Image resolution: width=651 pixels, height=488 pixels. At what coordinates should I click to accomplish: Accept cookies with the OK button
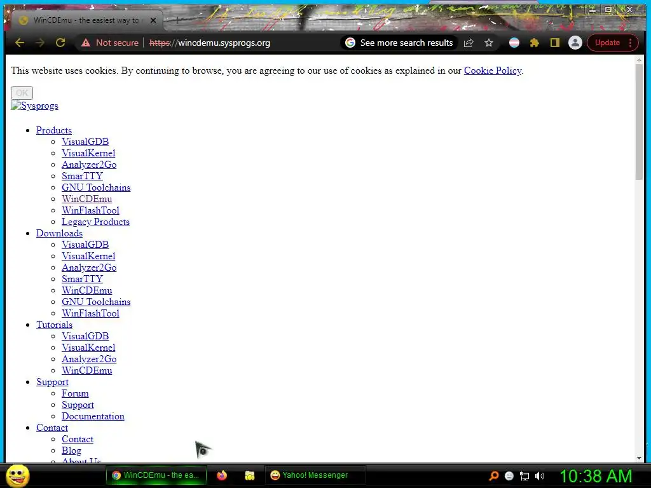tap(22, 93)
